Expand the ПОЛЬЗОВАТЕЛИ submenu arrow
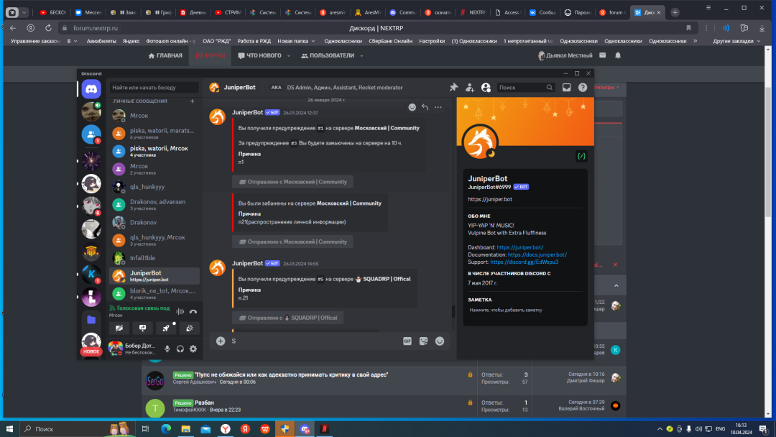Image resolution: width=776 pixels, height=437 pixels. [x=361, y=56]
